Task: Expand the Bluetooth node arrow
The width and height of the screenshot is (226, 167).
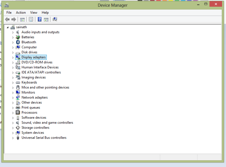Action: (13, 42)
